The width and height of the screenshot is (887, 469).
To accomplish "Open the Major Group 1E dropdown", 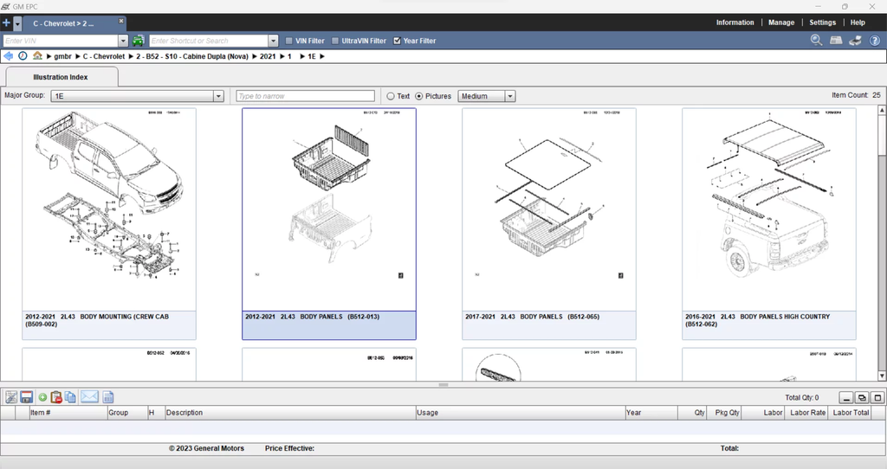I will 218,96.
